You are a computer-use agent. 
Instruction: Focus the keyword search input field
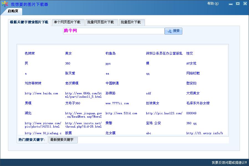(114, 31)
